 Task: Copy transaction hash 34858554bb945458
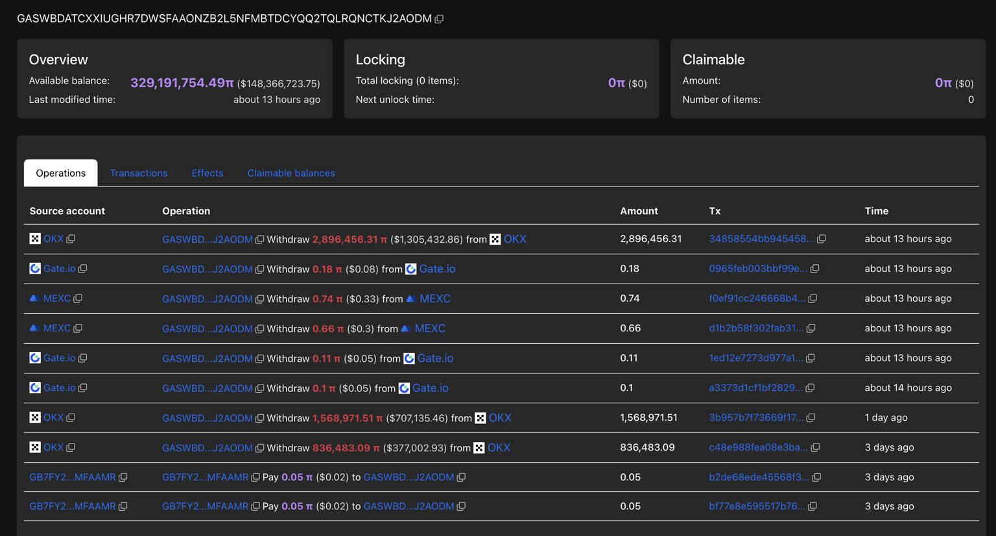click(x=821, y=239)
